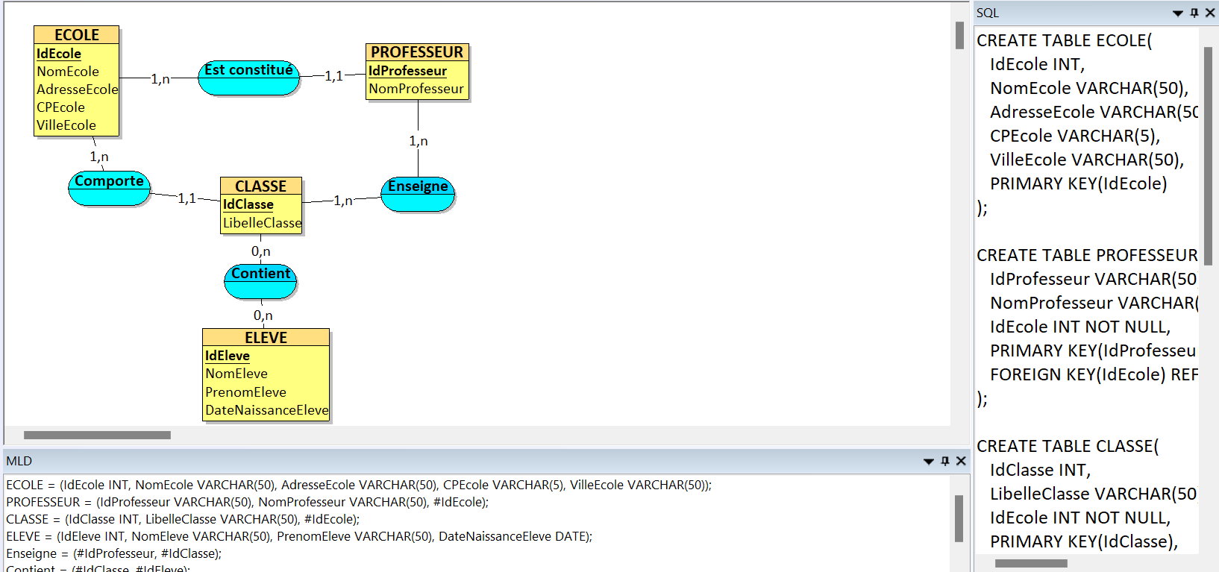Click the diagram vertical scrollbar thumb
This screenshot has height=572, width=1219.
click(x=959, y=36)
